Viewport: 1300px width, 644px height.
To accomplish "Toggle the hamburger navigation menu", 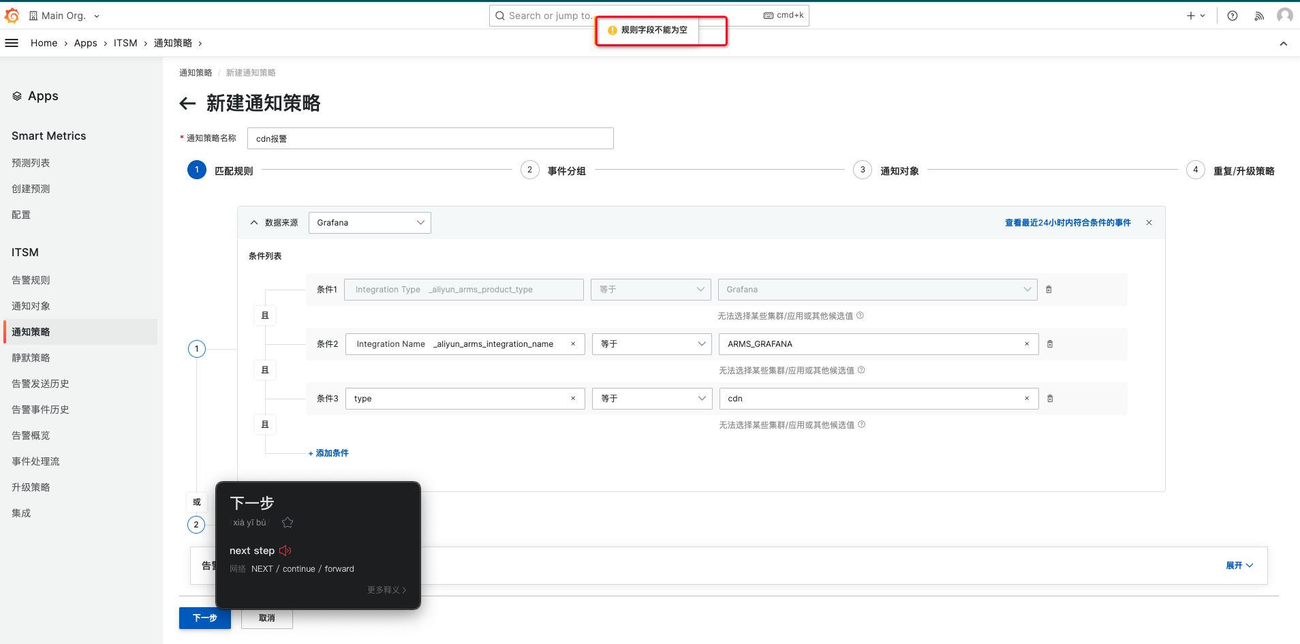I will pos(12,43).
